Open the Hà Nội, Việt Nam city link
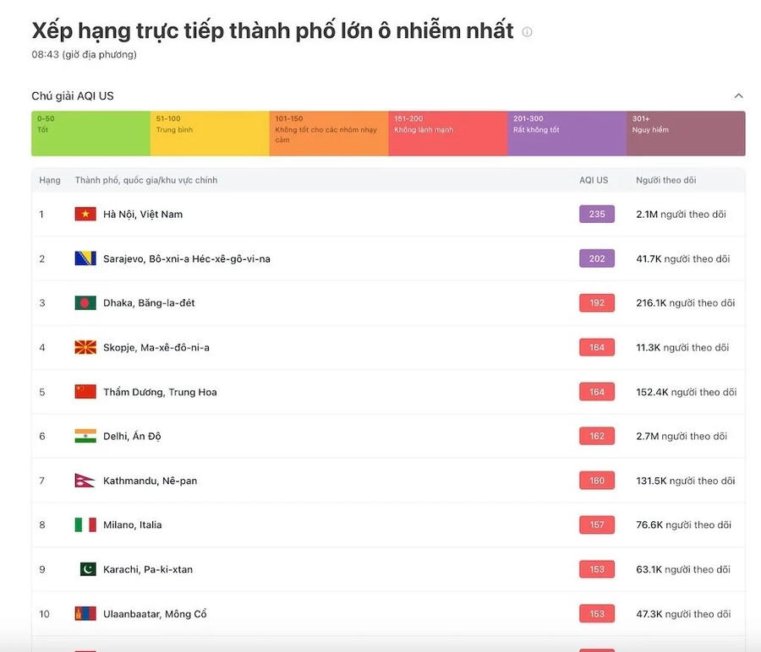 (x=143, y=215)
